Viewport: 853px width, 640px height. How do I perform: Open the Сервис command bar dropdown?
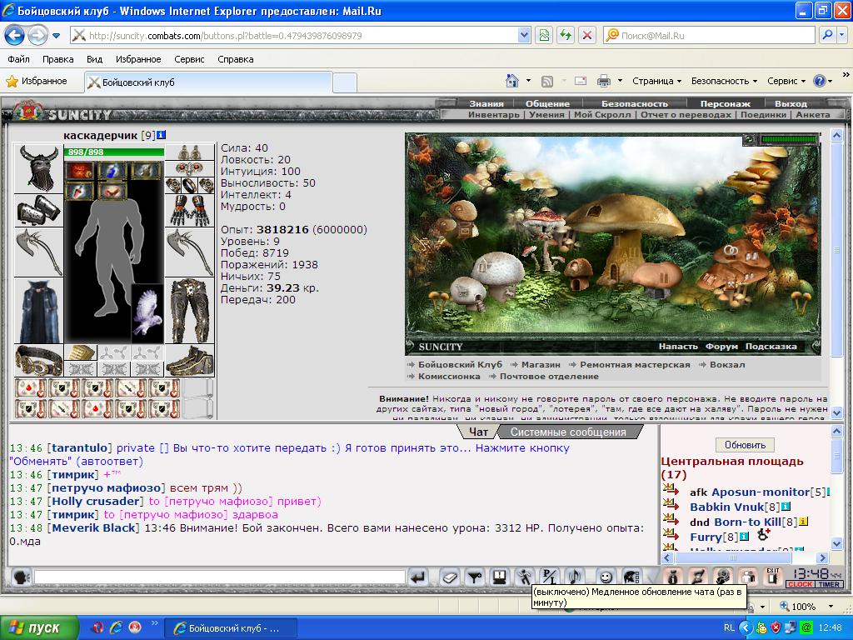click(x=786, y=81)
